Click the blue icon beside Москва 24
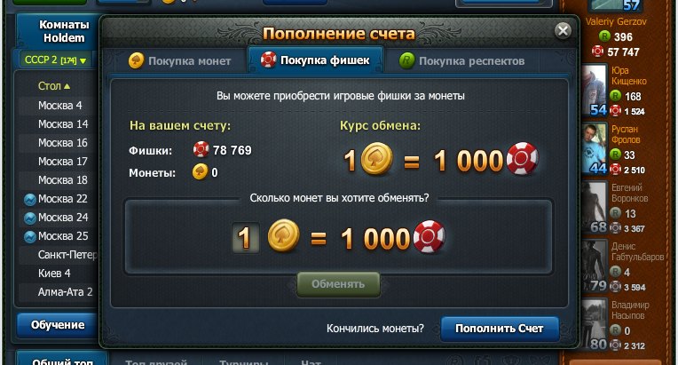The image size is (678, 365). pos(29,218)
